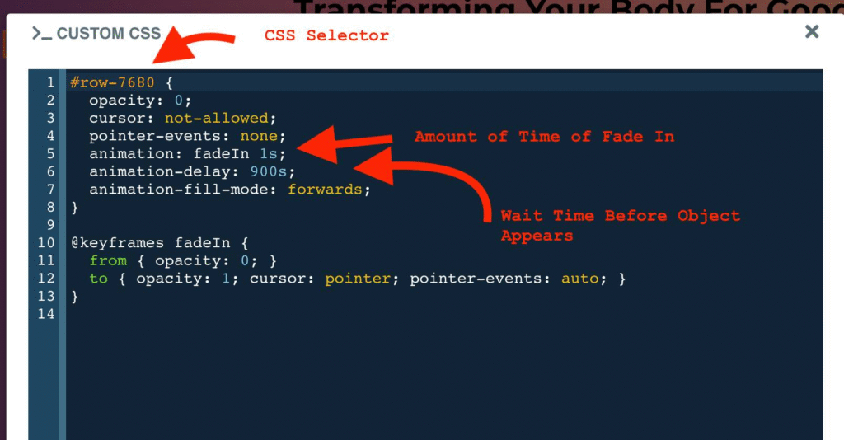Click the pointer cursor value on line 12
The width and height of the screenshot is (844, 440).
tap(357, 279)
